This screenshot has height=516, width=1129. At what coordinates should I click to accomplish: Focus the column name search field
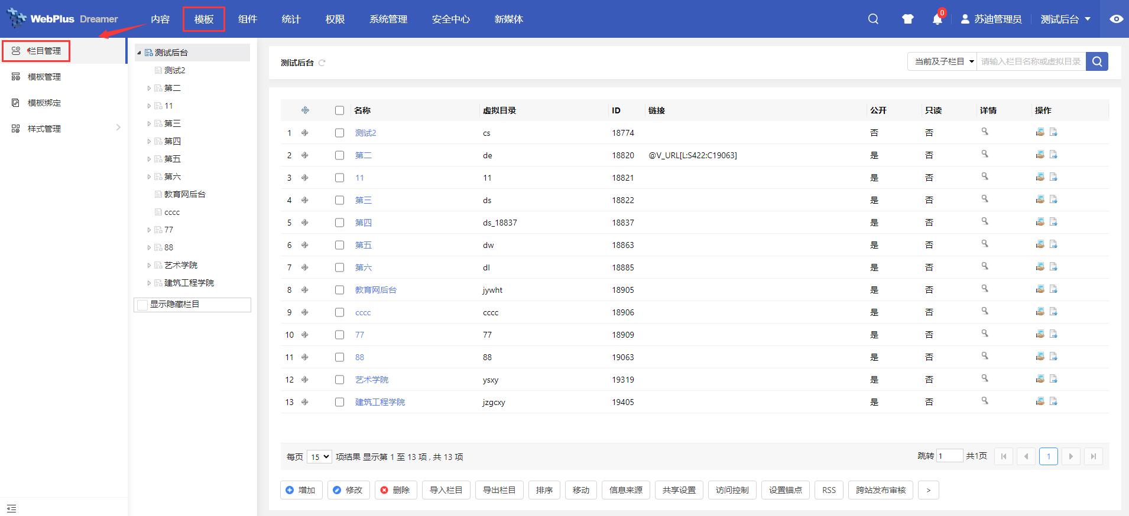[1031, 61]
